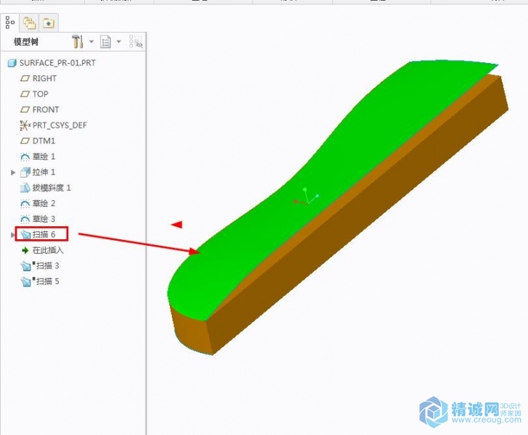The width and height of the screenshot is (528, 435).
Task: Select 草绘 2 sketch feature
Action: coord(44,203)
